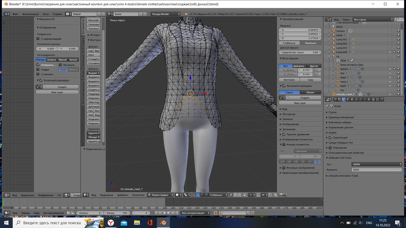Screen dimensions: 406x228
Task: Open the Object properties cube icon
Action: [352, 99]
